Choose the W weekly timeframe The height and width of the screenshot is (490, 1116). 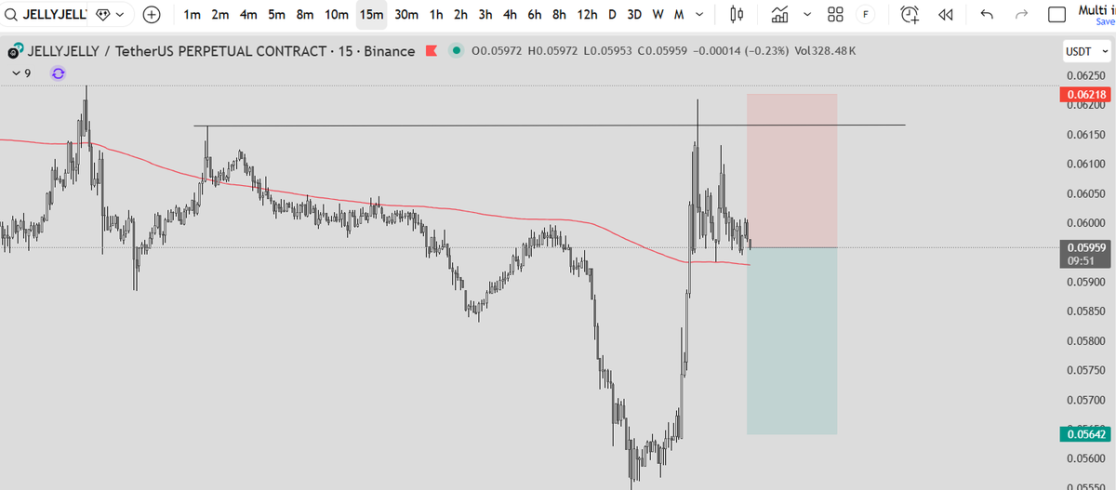tap(658, 15)
